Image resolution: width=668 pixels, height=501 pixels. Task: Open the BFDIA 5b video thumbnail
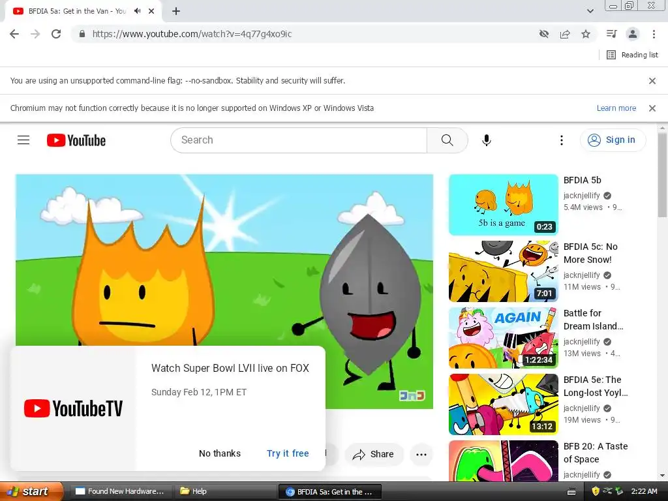[x=503, y=205]
